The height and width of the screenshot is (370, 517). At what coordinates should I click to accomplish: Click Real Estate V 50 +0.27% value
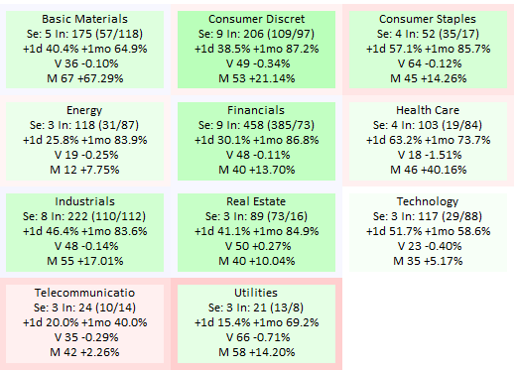pos(258,246)
